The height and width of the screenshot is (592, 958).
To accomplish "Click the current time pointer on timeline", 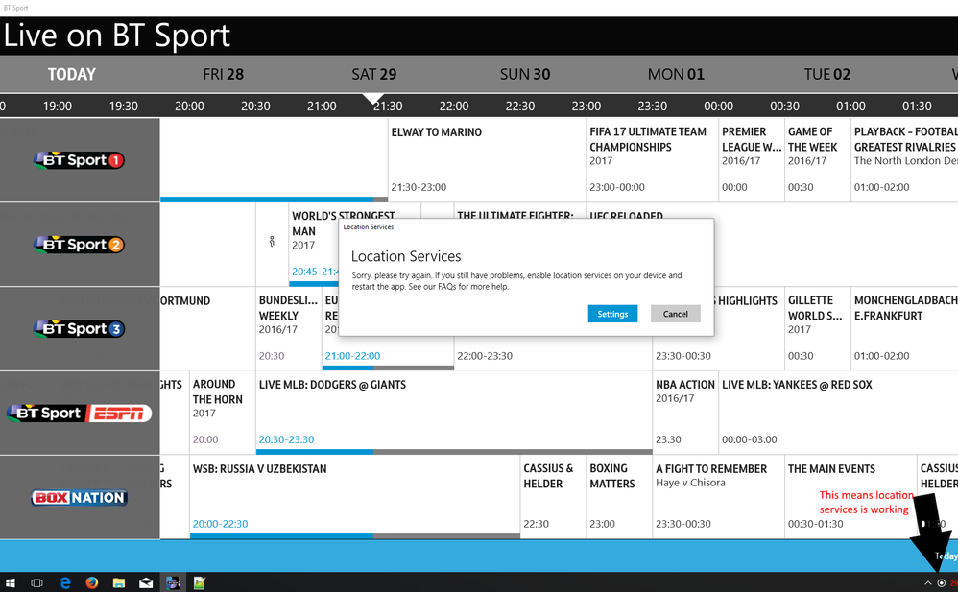I will tap(373, 99).
